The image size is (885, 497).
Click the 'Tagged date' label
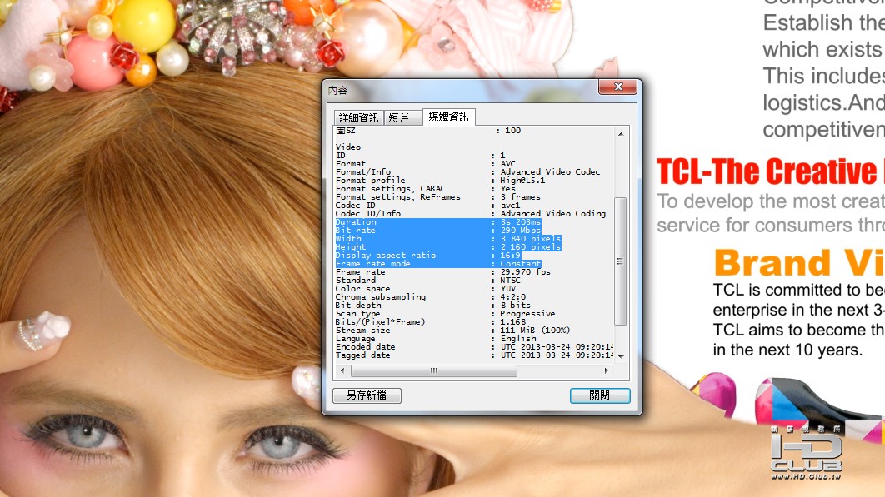(363, 355)
